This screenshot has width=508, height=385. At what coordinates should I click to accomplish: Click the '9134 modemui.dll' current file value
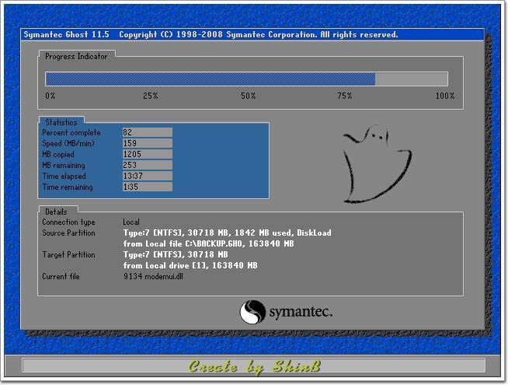[153, 276]
